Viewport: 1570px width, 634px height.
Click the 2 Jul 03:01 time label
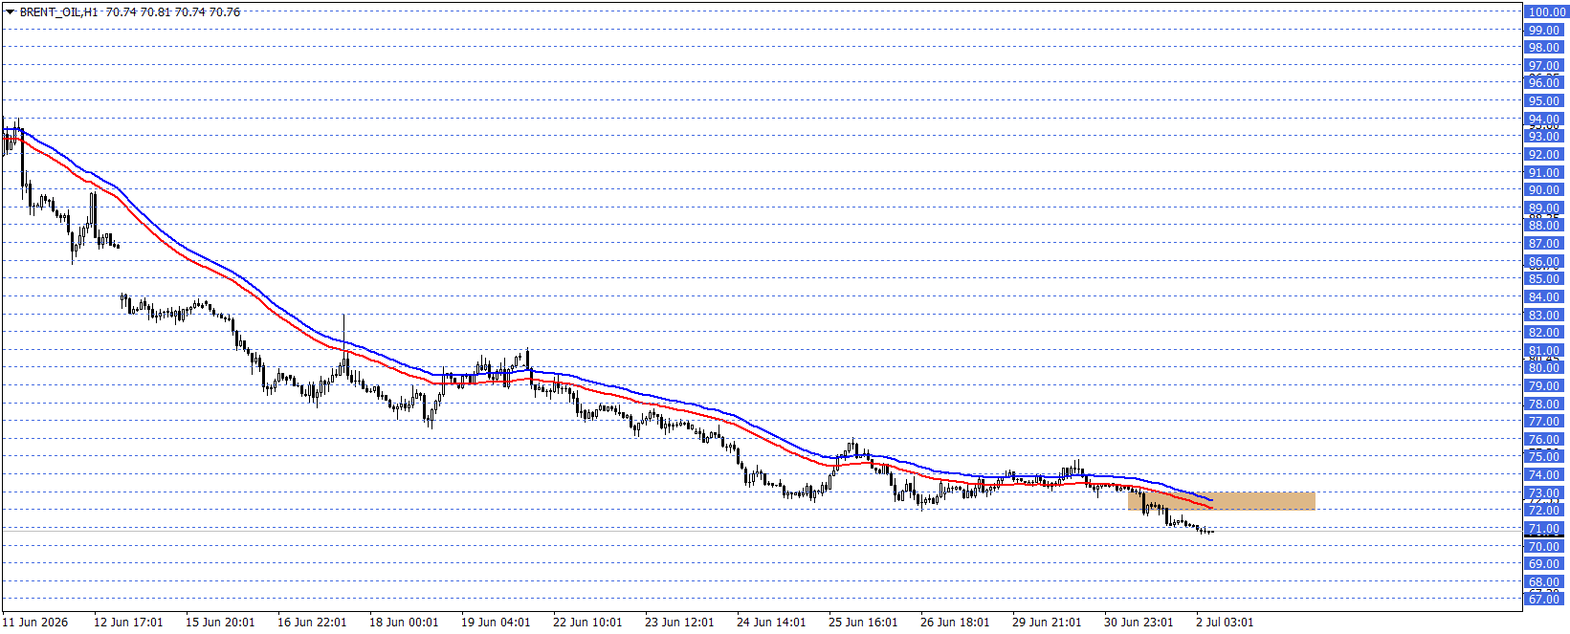click(x=1225, y=623)
